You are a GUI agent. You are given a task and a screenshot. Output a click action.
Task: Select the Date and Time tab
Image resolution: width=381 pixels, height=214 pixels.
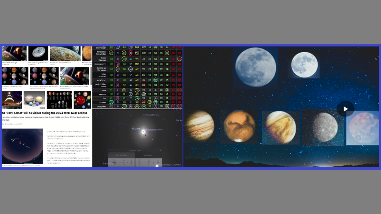(x=121, y=155)
